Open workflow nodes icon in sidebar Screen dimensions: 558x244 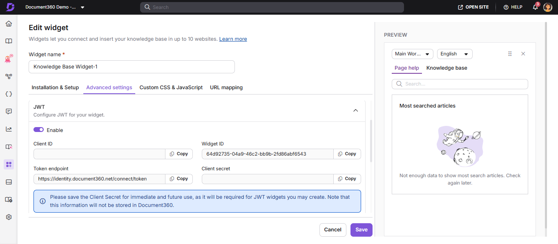[9, 76]
